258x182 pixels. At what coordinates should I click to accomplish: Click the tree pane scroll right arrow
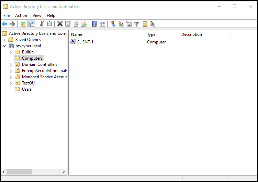pyautogui.click(x=64, y=172)
